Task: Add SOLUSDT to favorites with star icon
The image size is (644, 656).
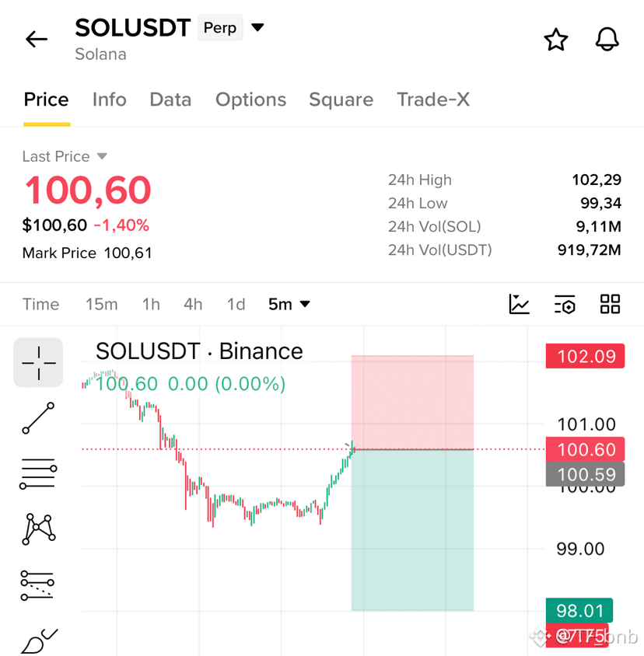Action: [x=555, y=40]
